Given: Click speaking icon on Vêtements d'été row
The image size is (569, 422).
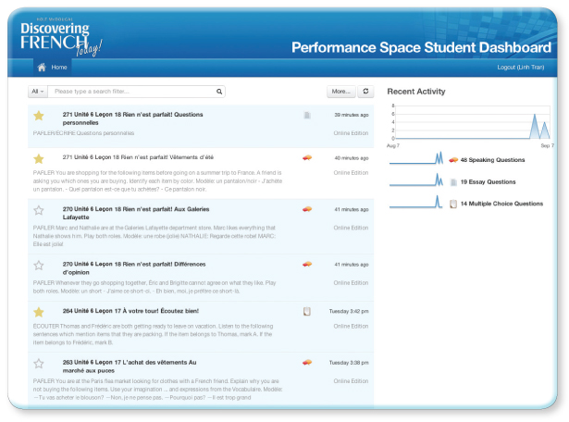Looking at the screenshot, I should pyautogui.click(x=307, y=157).
